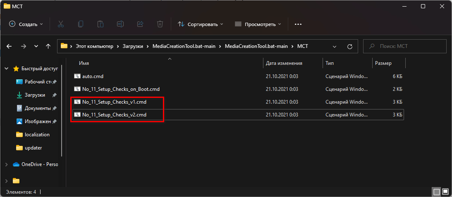The image size is (452, 197).
Task: Navigate to Загрузки in breadcrumb path
Action: 133,46
